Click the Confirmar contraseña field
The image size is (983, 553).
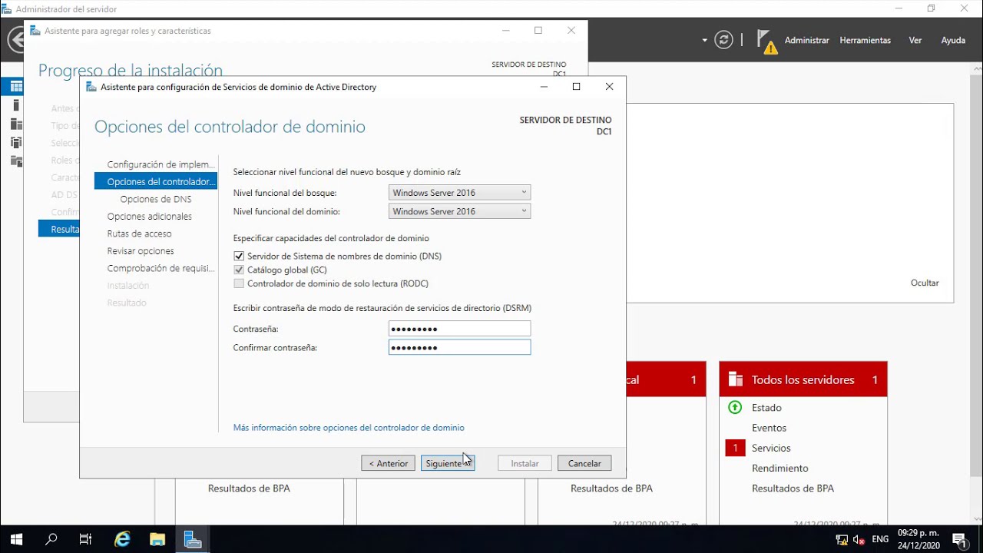point(459,347)
